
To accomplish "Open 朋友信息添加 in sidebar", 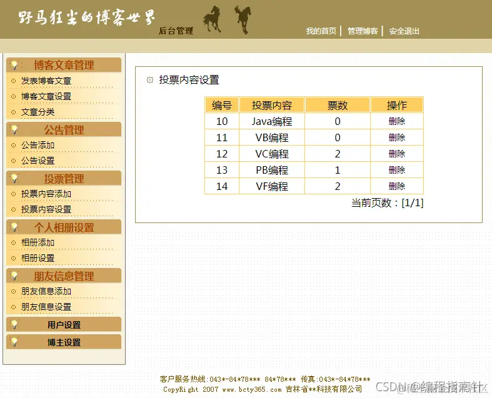I will (46, 291).
